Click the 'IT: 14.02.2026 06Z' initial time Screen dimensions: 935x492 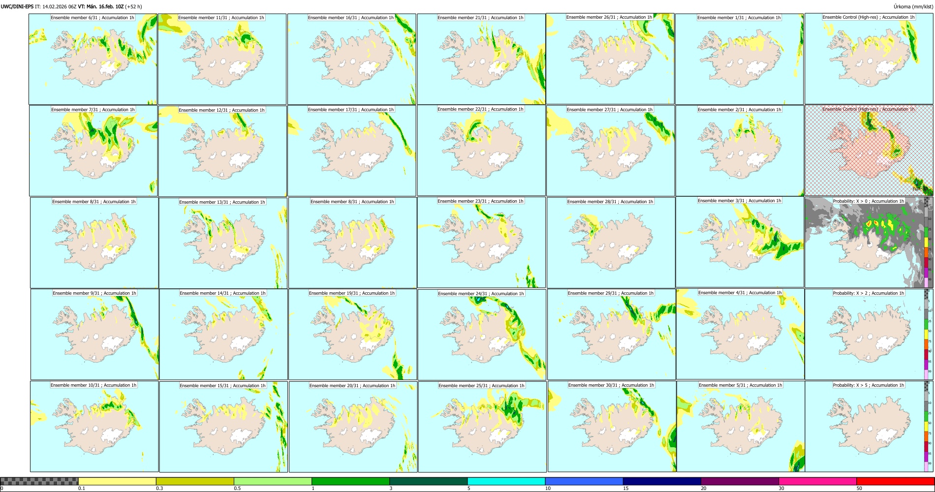click(56, 6)
